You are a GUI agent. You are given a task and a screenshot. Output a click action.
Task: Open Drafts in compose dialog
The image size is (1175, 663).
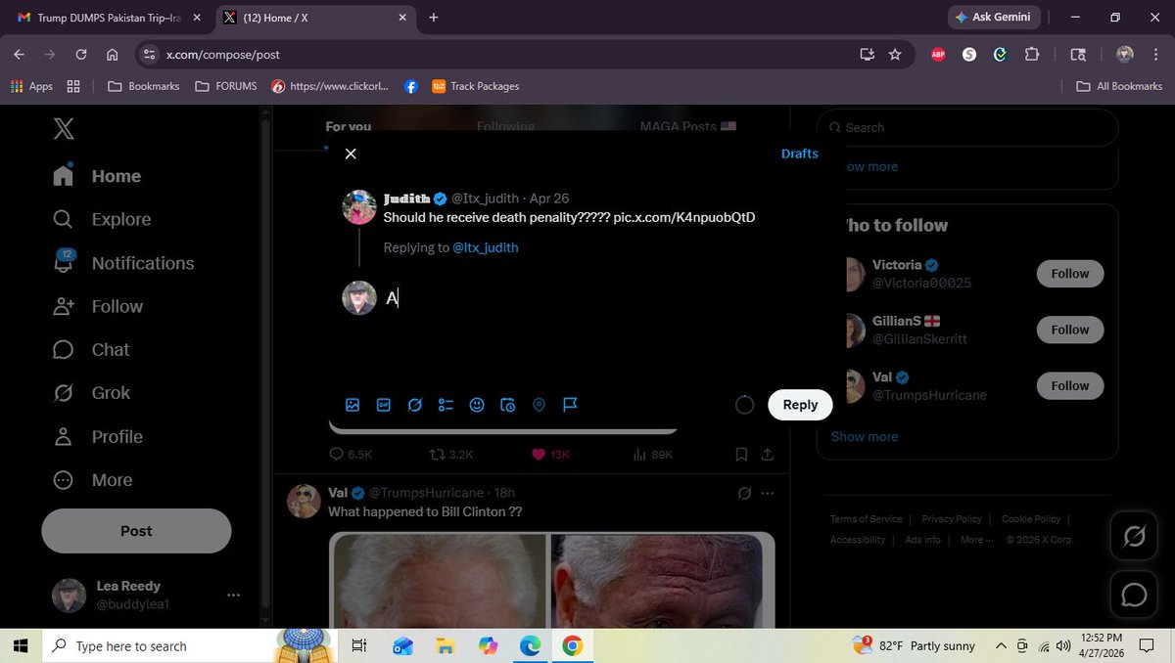click(x=799, y=154)
